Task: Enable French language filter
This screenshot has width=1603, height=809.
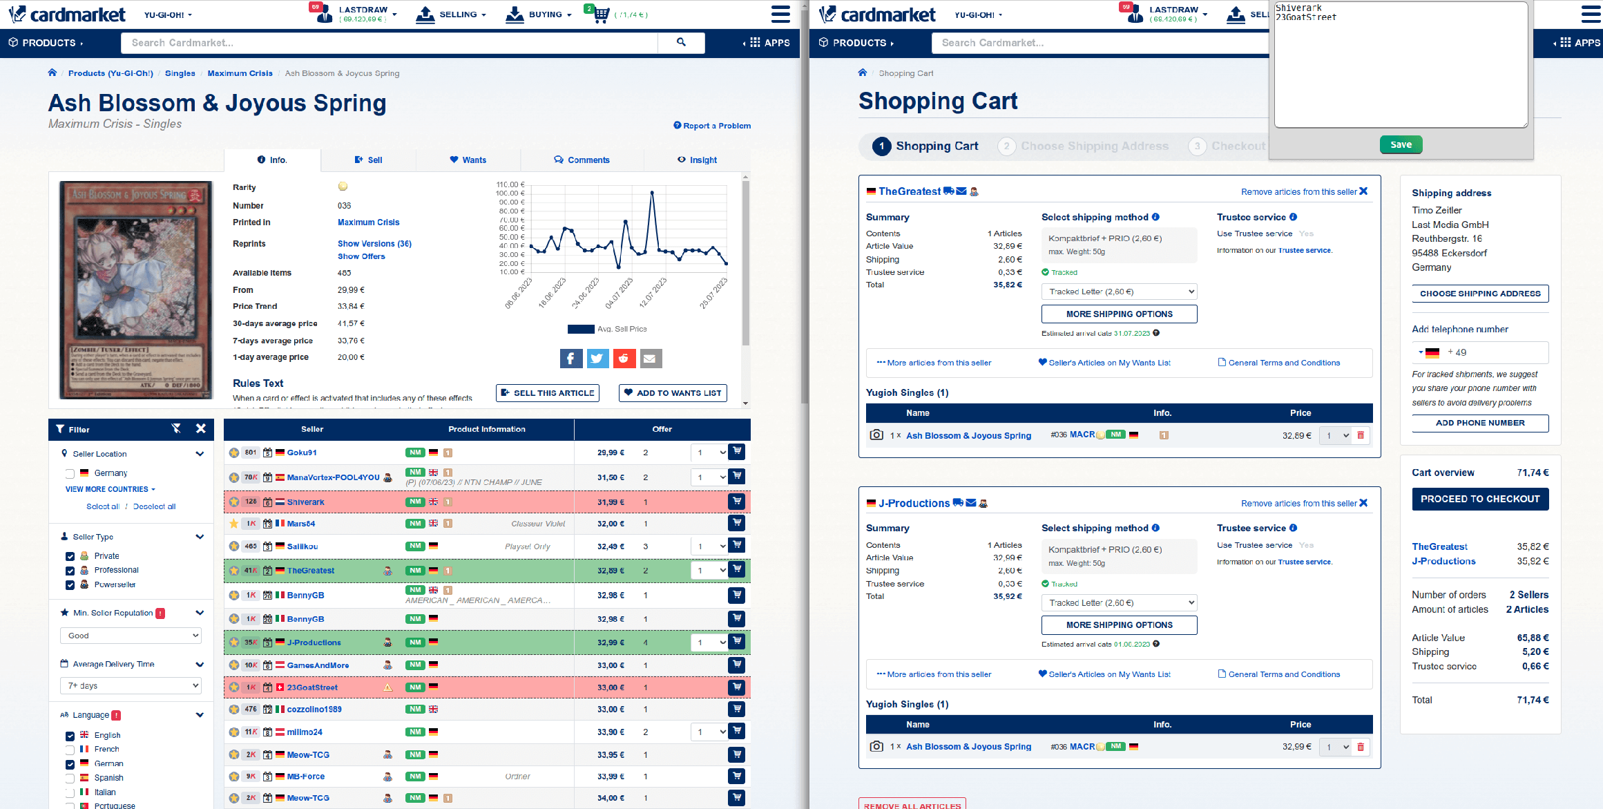Action: (70, 750)
